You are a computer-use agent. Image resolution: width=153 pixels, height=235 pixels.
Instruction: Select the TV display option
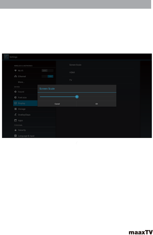(x=98, y=80)
